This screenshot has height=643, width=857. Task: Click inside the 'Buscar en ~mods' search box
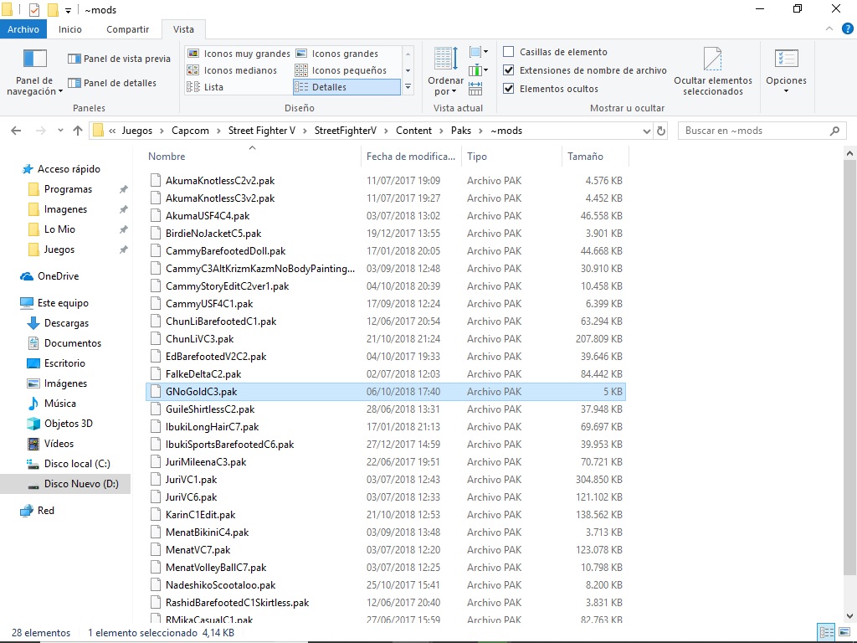click(x=753, y=130)
